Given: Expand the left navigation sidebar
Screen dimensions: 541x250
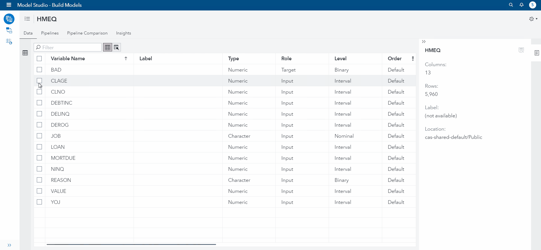Looking at the screenshot, I should tap(9, 245).
